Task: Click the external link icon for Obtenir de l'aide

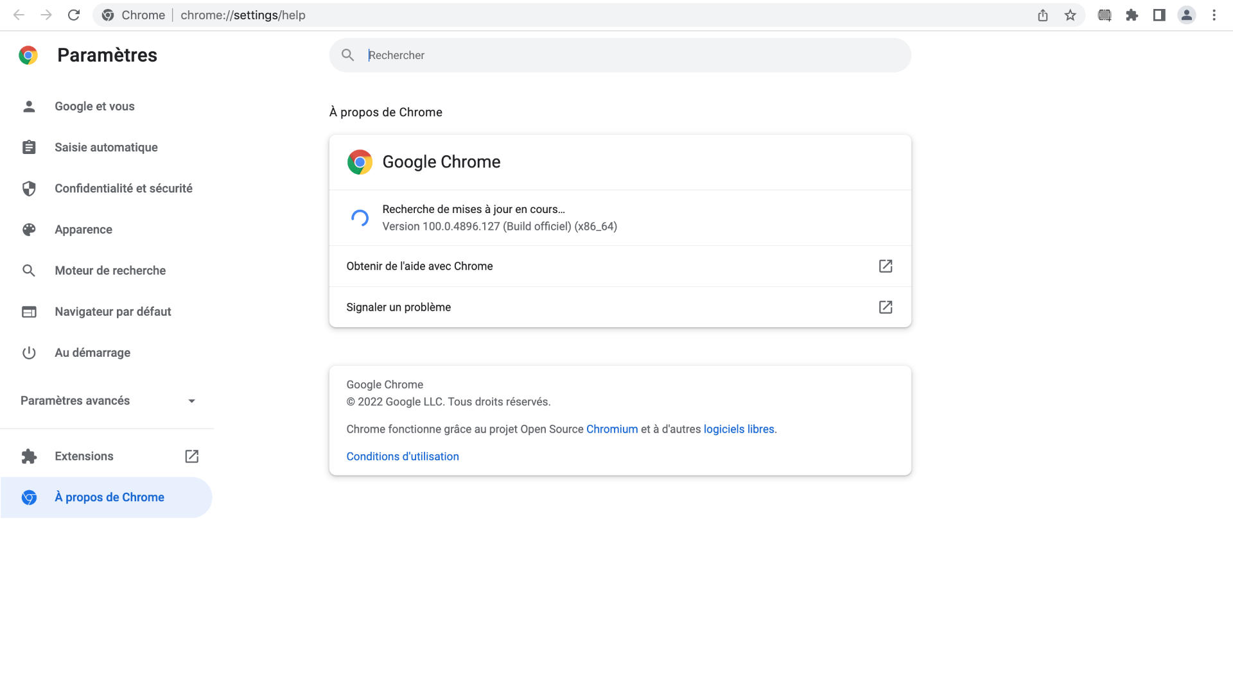Action: coord(886,266)
